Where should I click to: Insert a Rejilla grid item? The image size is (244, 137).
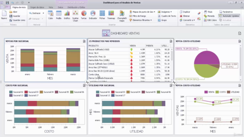59,15
